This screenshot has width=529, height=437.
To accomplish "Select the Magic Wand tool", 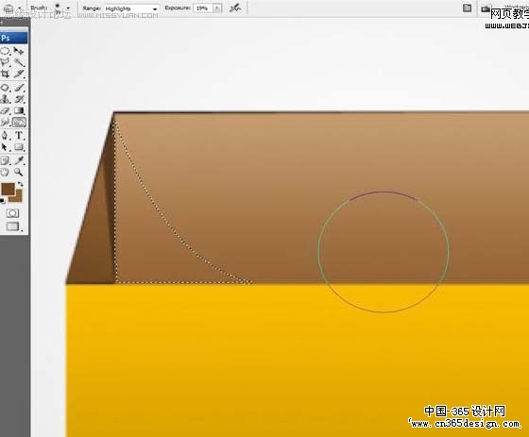I will click(x=19, y=62).
